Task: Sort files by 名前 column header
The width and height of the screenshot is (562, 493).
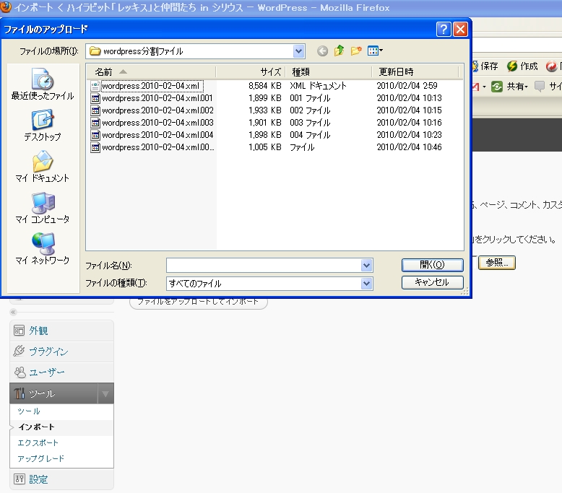Action: pyautogui.click(x=151, y=72)
